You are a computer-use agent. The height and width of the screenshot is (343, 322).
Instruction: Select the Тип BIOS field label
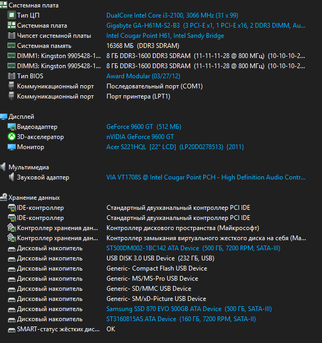tap(30, 76)
